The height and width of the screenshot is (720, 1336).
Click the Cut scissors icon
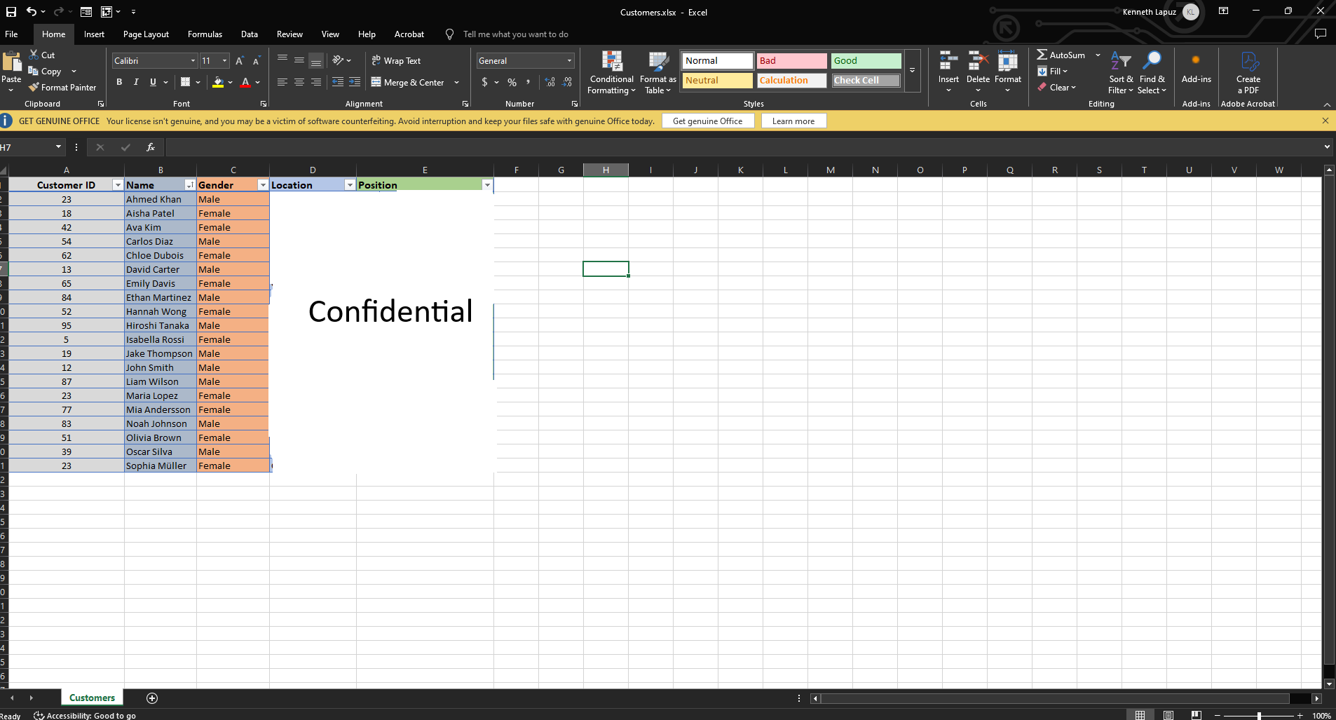34,55
